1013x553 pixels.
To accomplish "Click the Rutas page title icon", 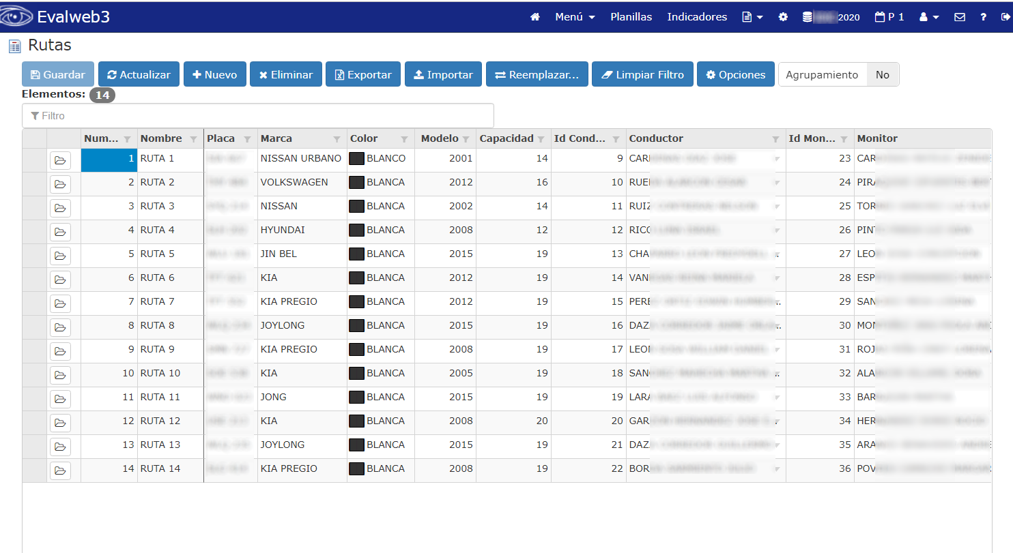I will 14,46.
